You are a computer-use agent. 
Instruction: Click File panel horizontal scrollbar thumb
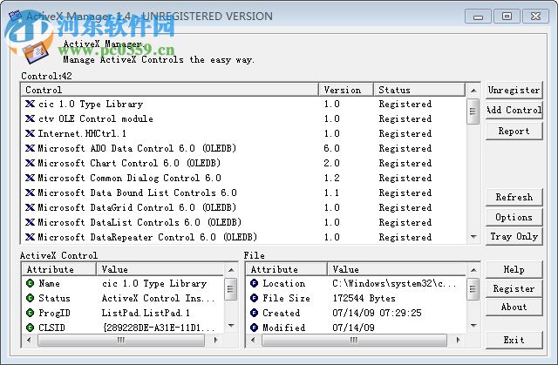pyautogui.click(x=354, y=340)
